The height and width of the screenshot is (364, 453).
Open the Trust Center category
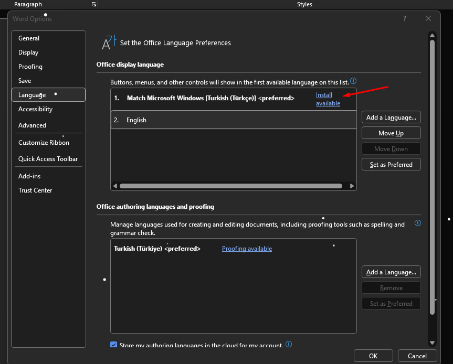(x=48, y=190)
